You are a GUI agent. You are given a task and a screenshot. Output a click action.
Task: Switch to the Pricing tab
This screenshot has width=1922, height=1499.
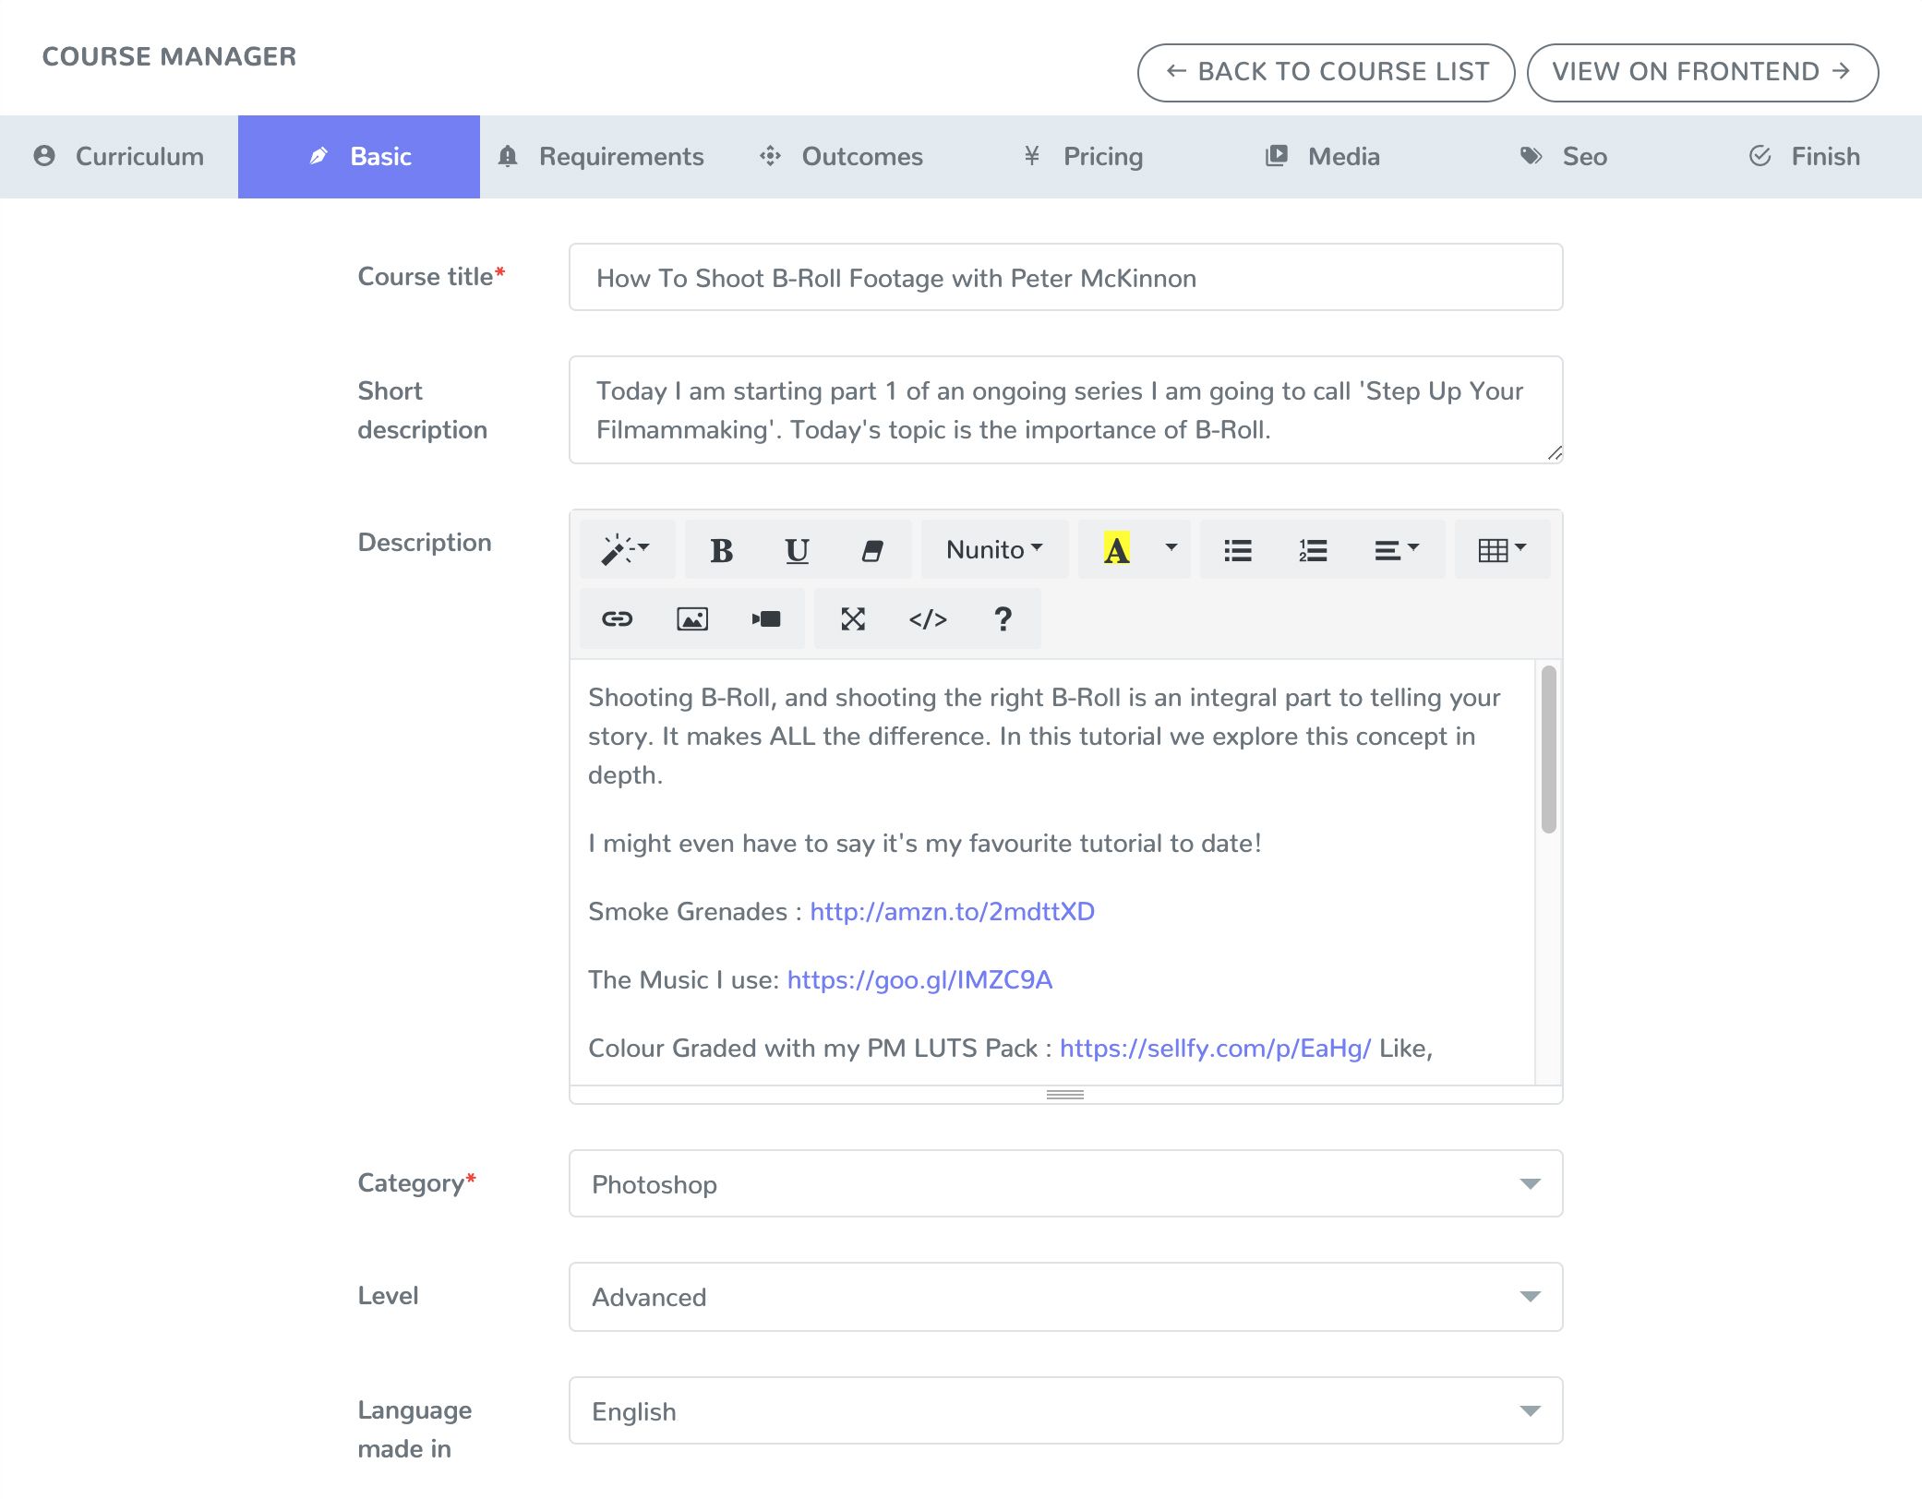click(x=1083, y=157)
